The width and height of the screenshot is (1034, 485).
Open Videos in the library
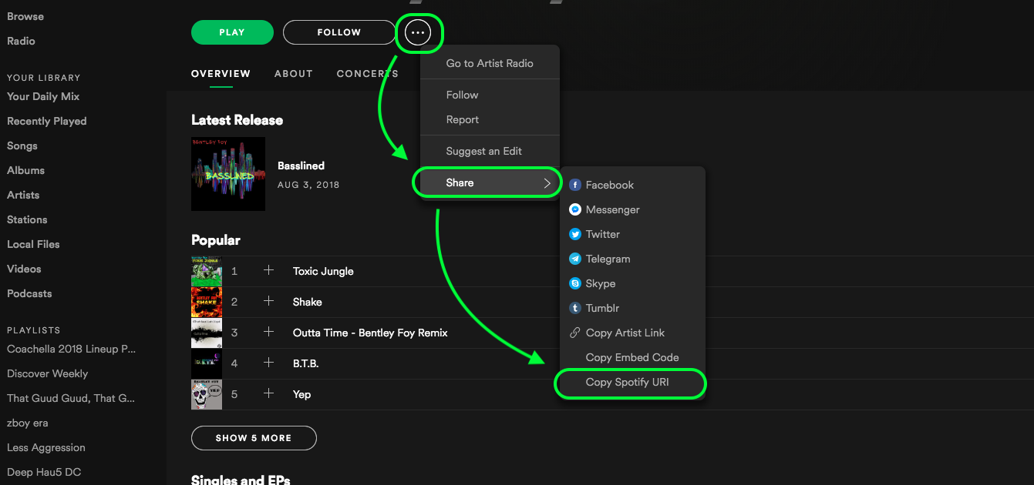24,269
